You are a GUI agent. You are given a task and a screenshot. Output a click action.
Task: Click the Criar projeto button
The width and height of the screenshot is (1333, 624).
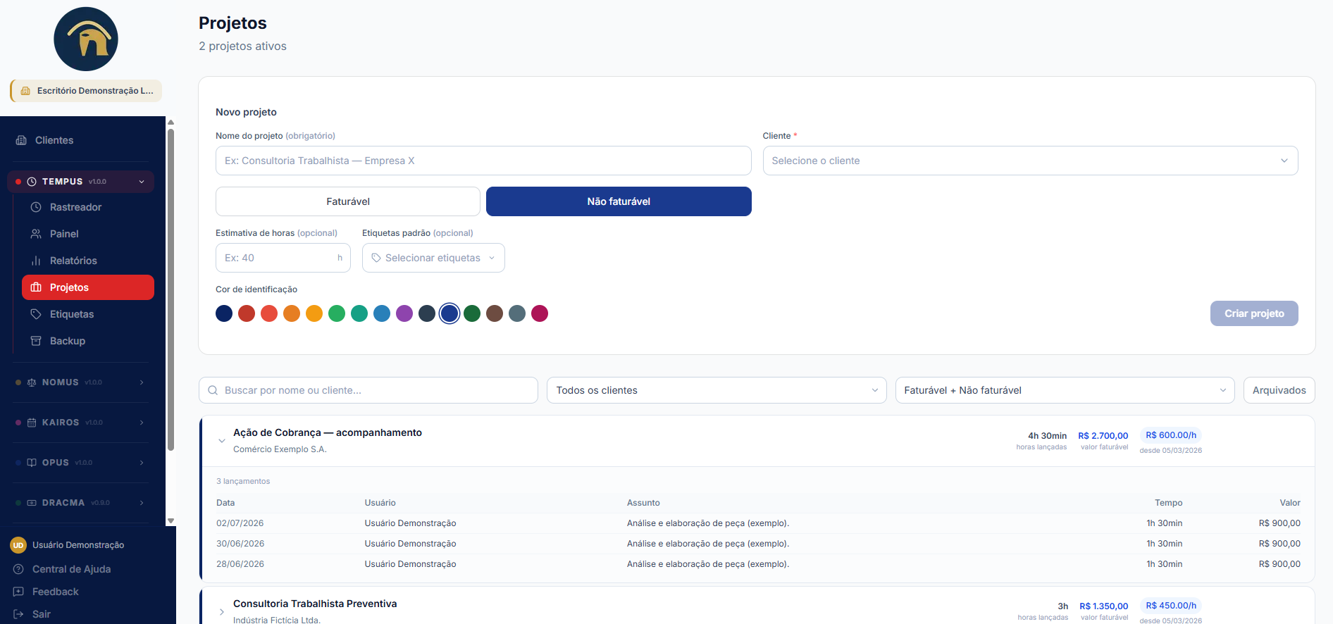pos(1254,313)
